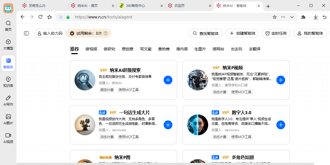Click inside the address bar input field
330x165 pixels.
(137, 17)
